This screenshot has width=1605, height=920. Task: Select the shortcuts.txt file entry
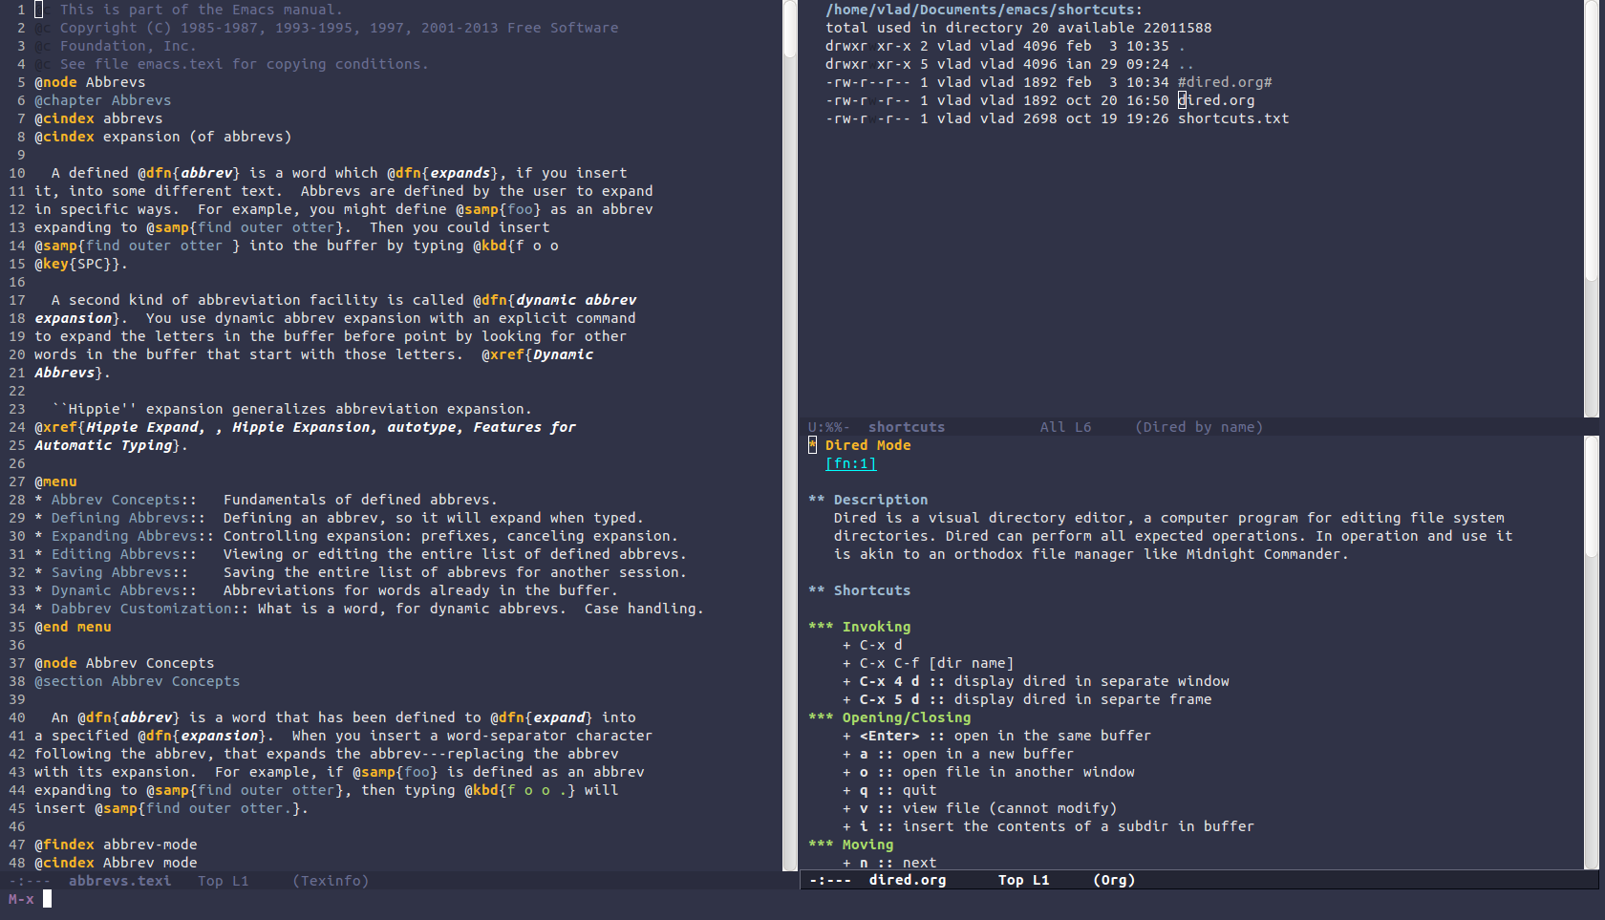pos(1233,118)
